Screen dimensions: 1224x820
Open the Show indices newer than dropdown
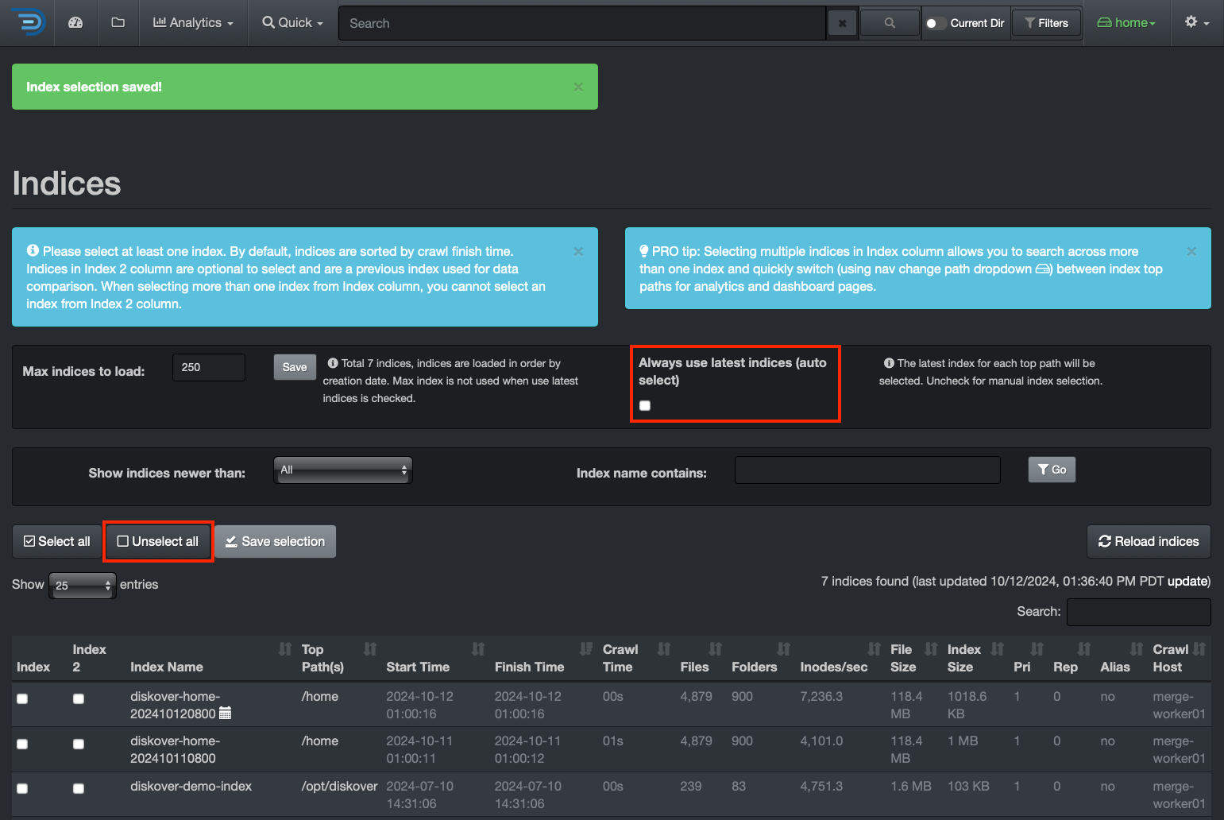click(342, 470)
